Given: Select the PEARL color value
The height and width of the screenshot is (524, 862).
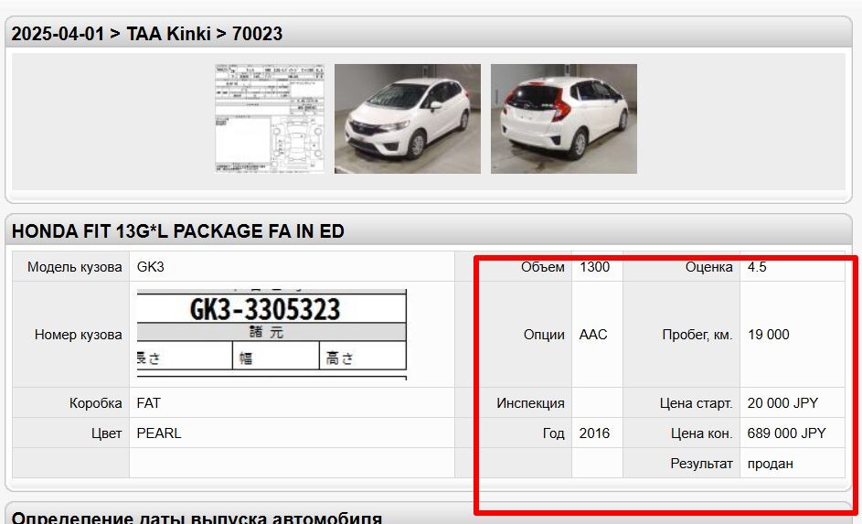Looking at the screenshot, I should point(159,433).
